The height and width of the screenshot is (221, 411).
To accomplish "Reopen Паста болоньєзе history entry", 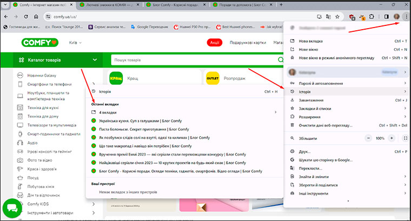I will (x=184, y=129).
